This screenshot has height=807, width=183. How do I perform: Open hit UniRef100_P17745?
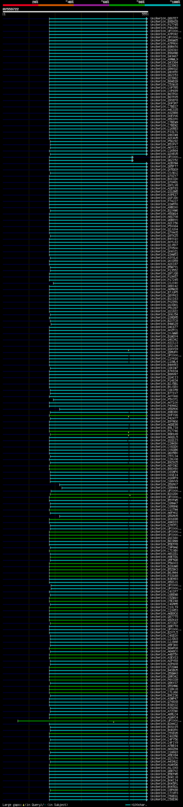pyautogui.click(x=164, y=25)
